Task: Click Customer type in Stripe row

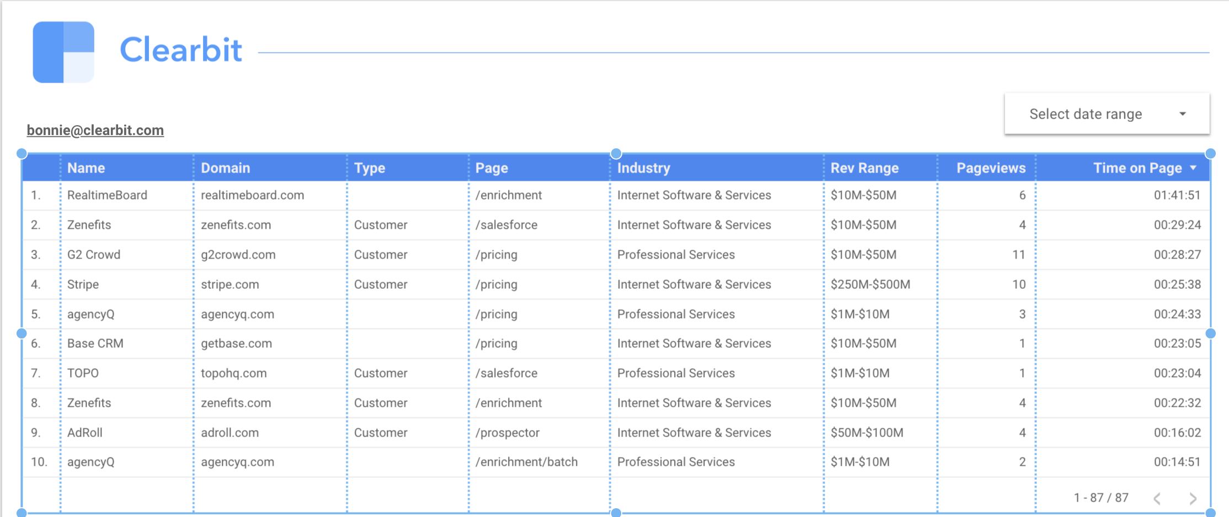Action: pyautogui.click(x=381, y=284)
